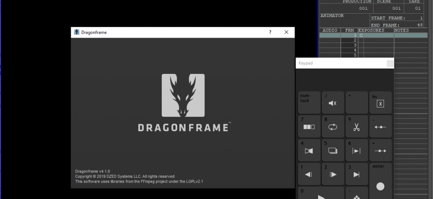The image size is (433, 199).
Task: Toggle the num lock key
Action: pos(309,103)
